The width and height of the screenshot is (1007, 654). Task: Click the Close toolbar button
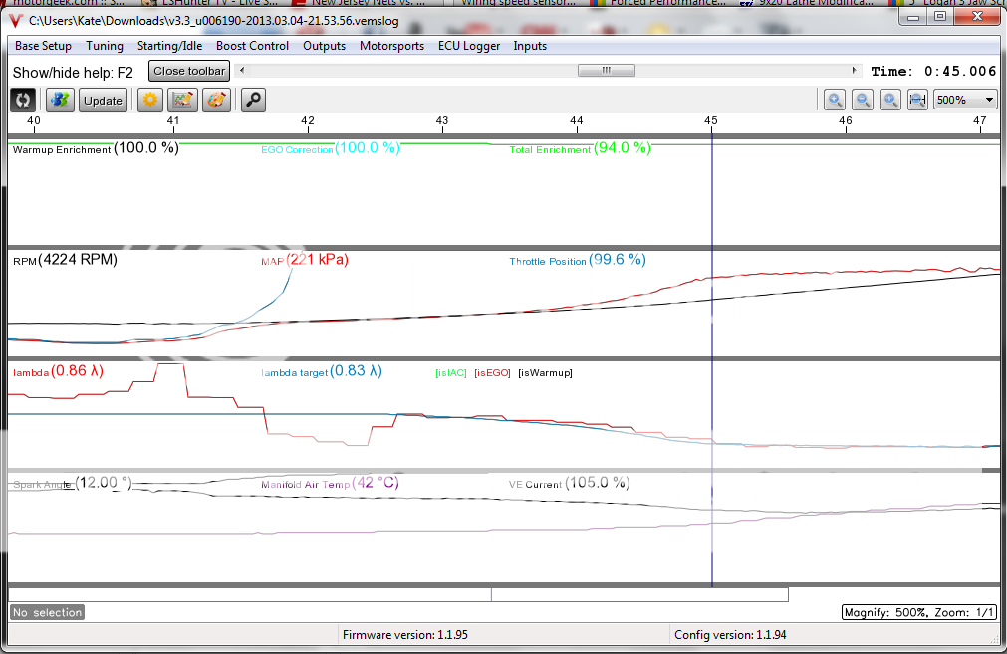[x=189, y=71]
